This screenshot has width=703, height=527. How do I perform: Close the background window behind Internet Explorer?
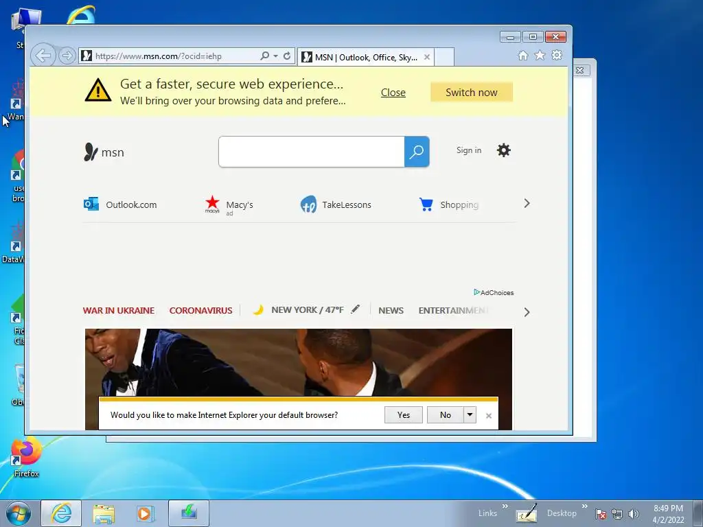coord(580,71)
